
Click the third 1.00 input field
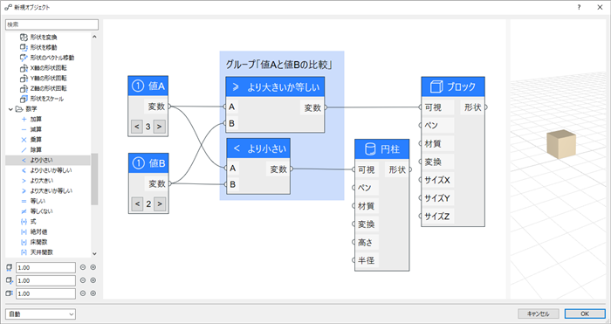45,293
